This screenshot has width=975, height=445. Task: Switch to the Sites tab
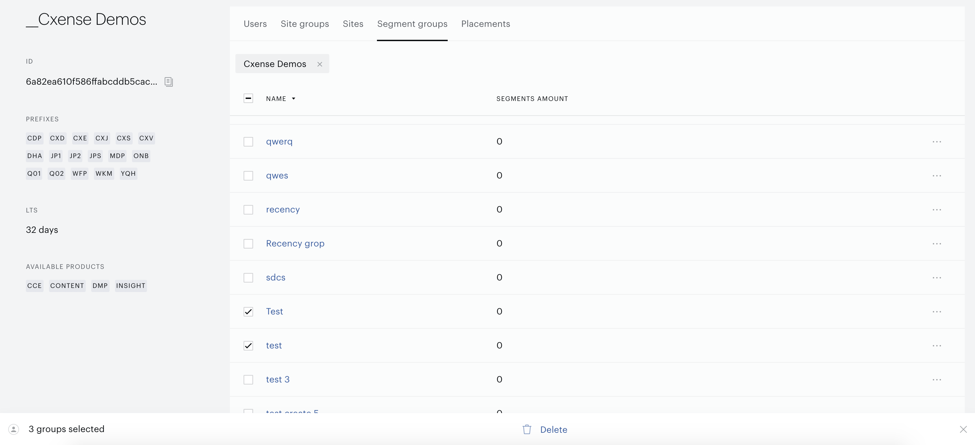[x=353, y=24]
